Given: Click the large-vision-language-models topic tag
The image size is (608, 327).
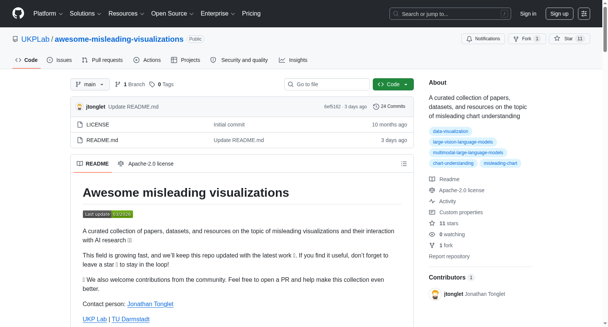Looking at the screenshot, I should pyautogui.click(x=463, y=142).
